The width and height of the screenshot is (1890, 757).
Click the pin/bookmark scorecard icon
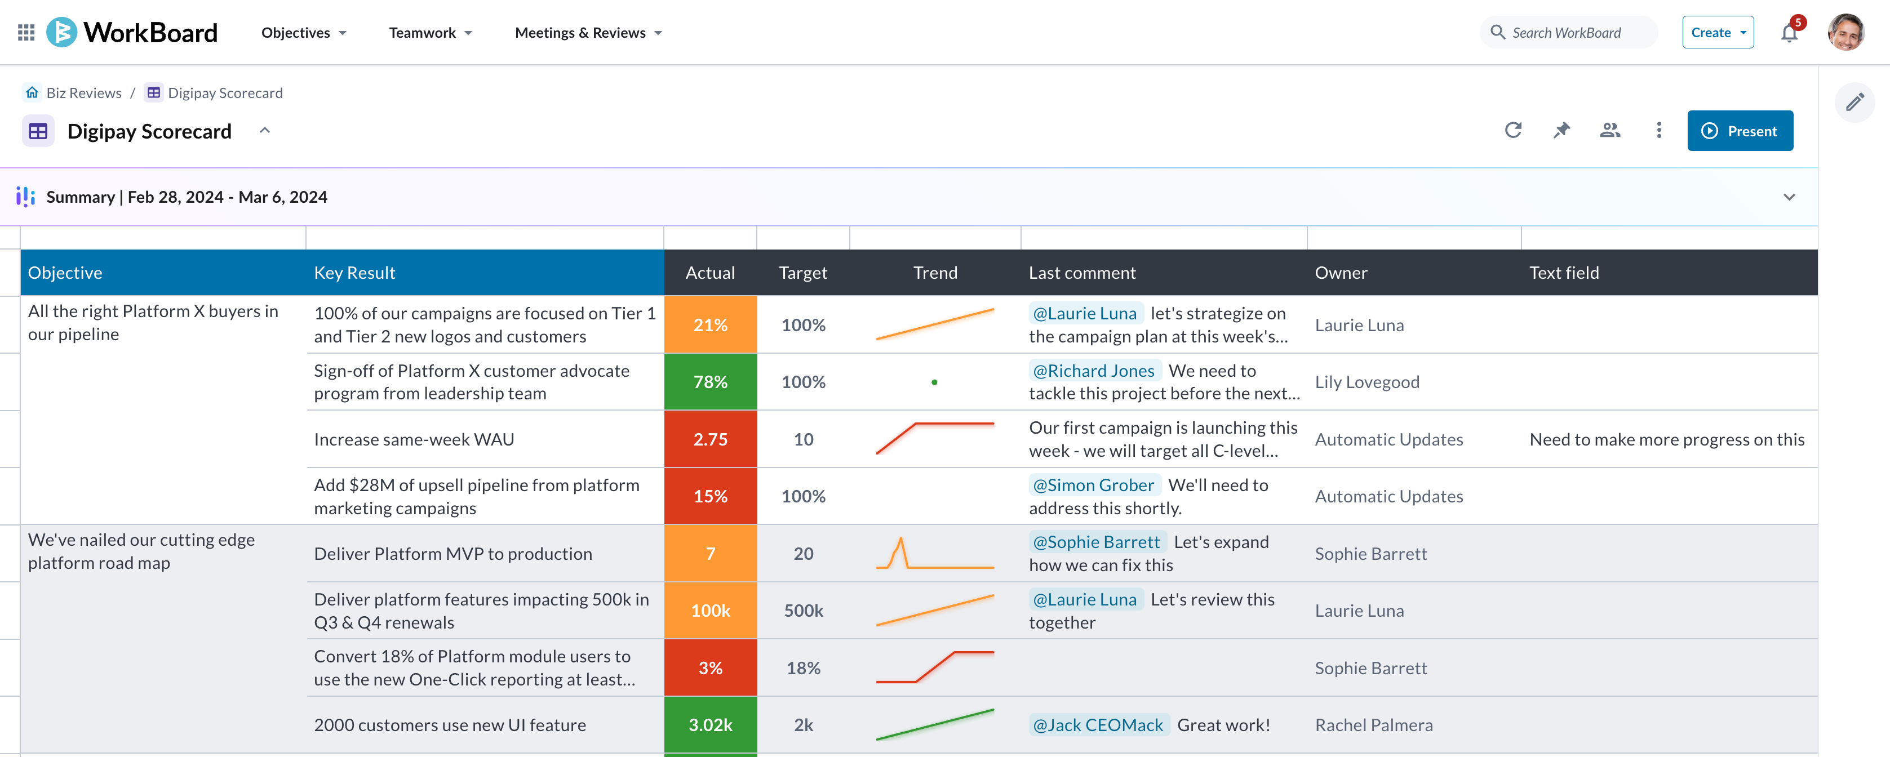coord(1562,129)
